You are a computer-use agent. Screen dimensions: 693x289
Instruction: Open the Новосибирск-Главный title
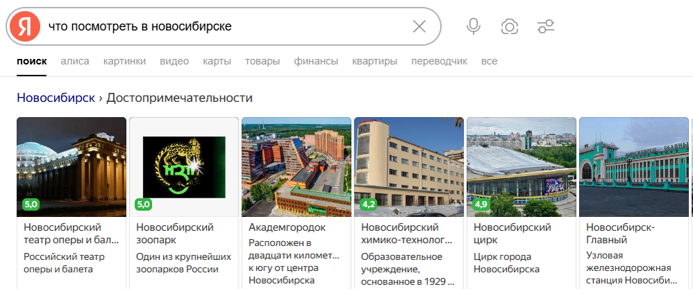[621, 234]
